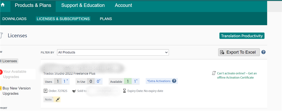Click the offline activation certificate scroll icon

click(x=214, y=73)
